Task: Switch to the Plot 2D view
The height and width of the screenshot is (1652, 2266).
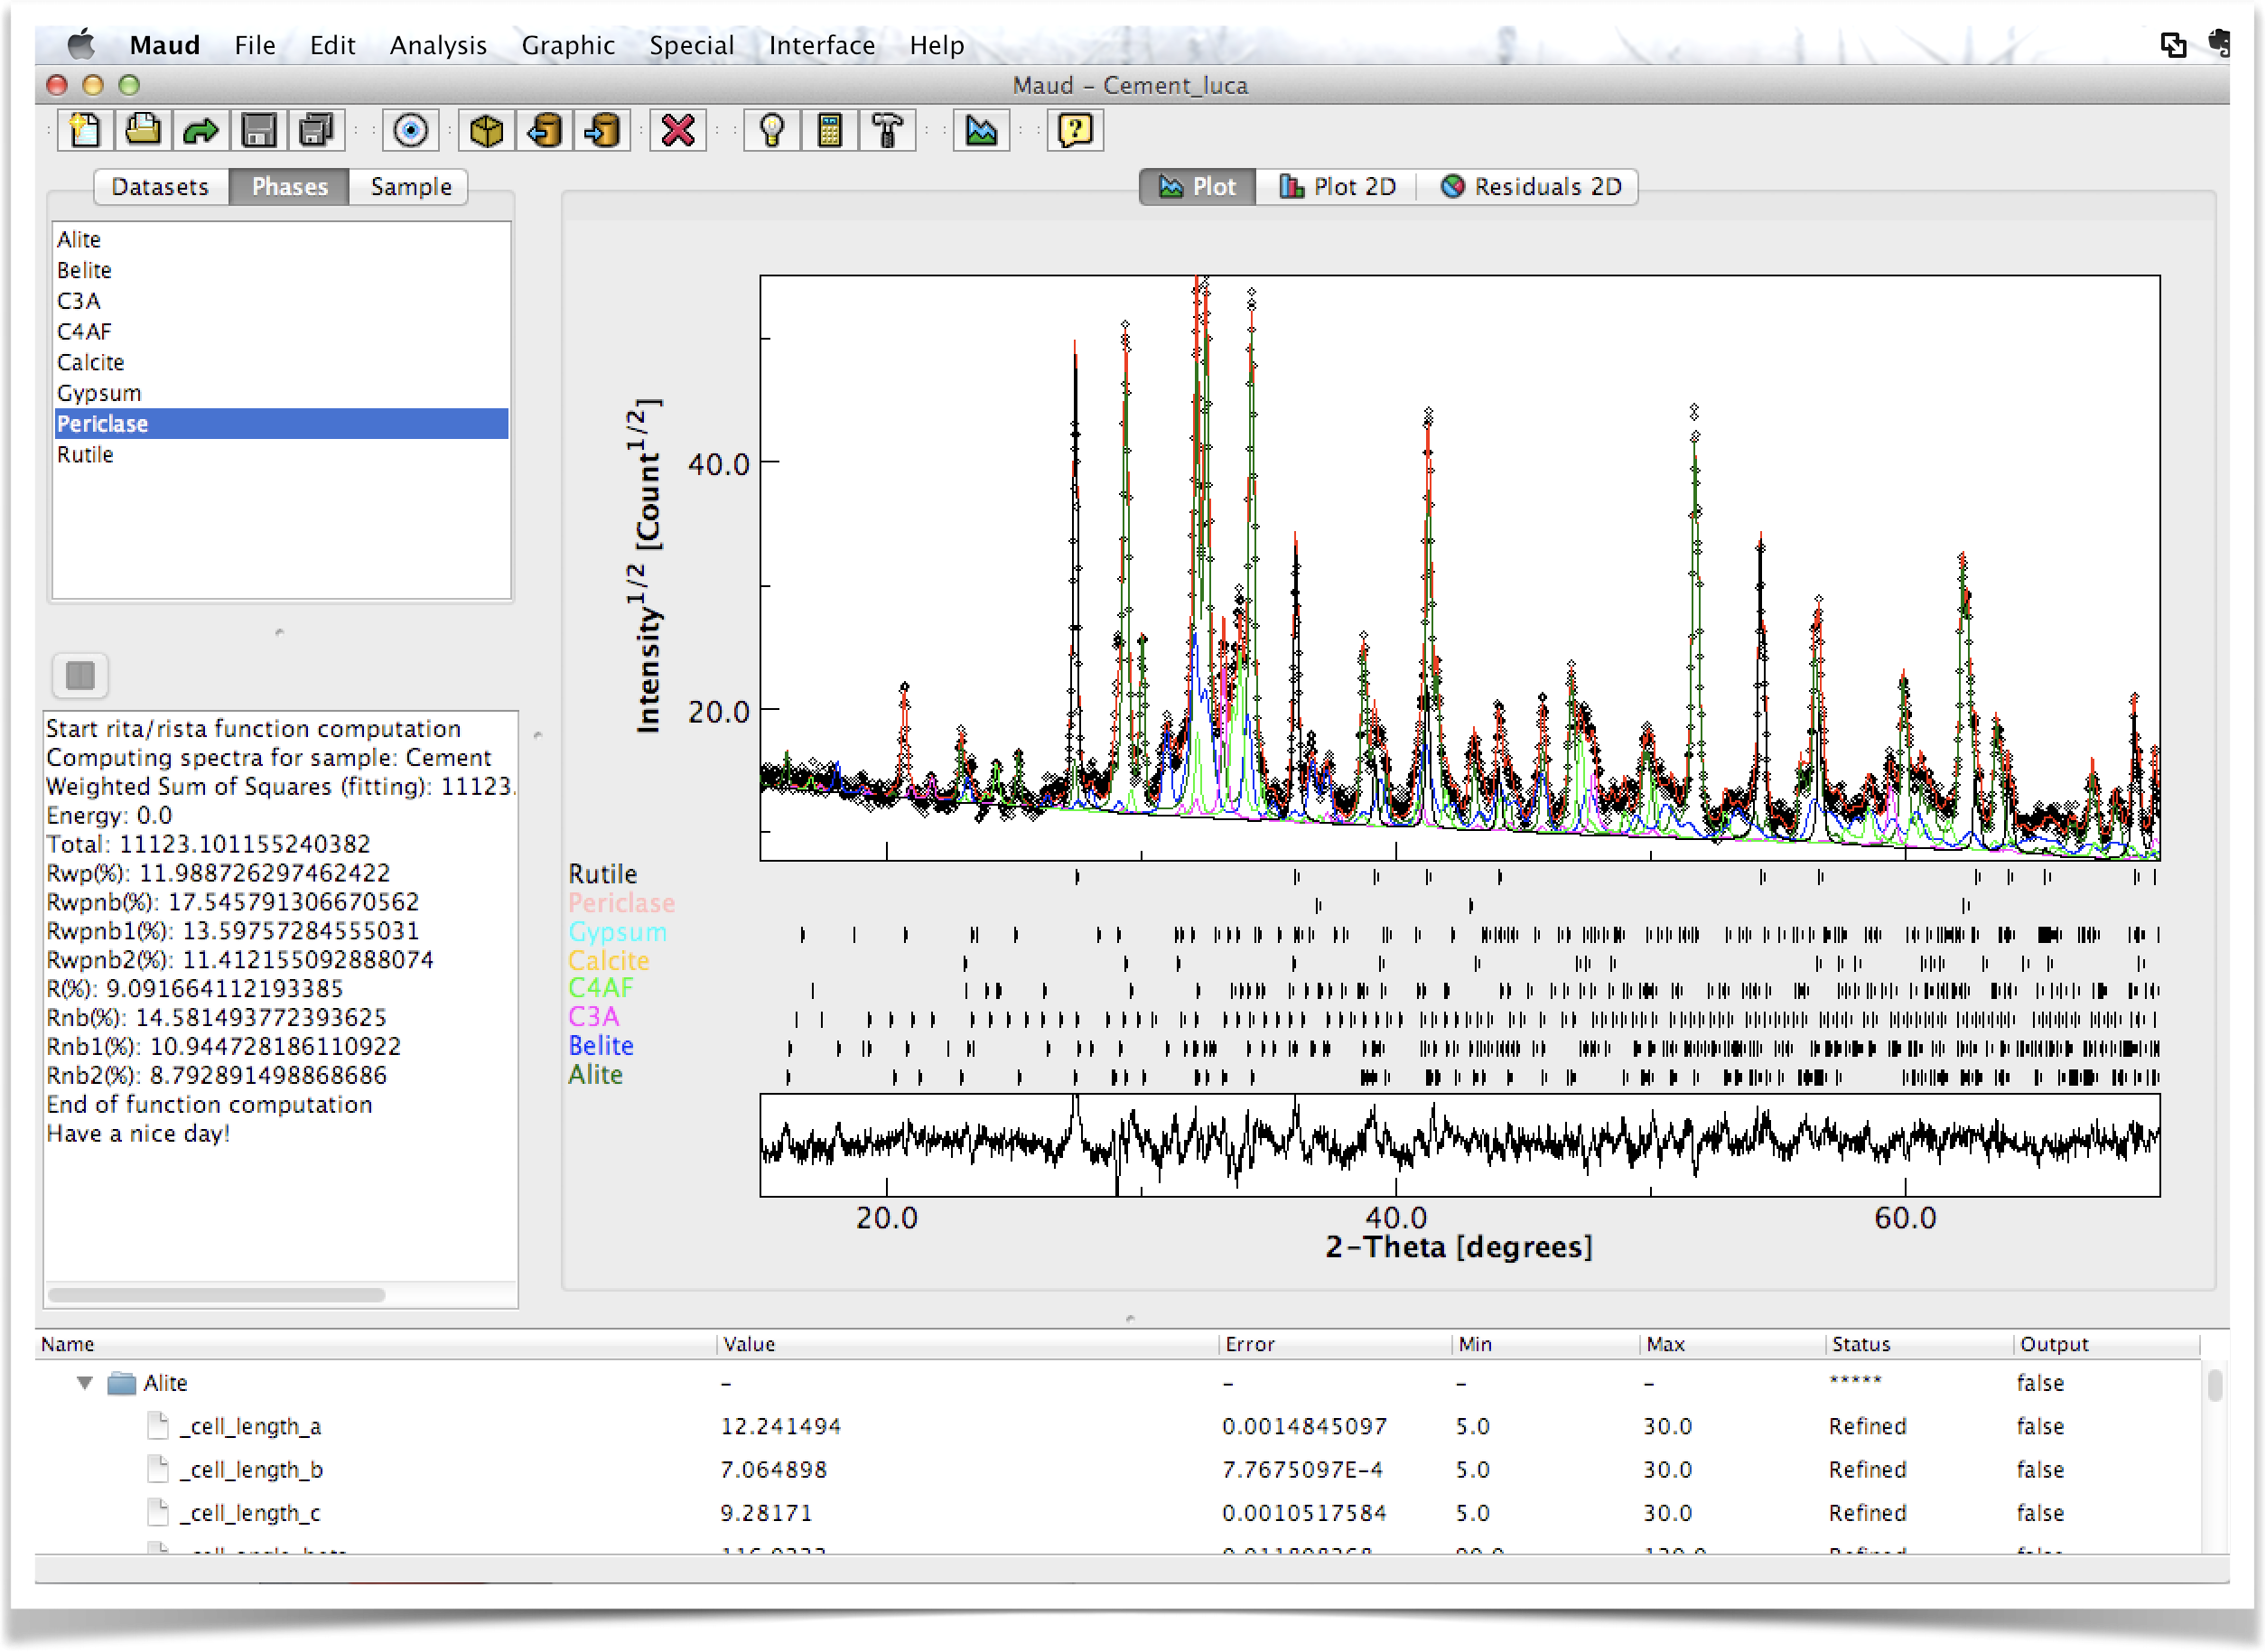Action: pos(1337,187)
